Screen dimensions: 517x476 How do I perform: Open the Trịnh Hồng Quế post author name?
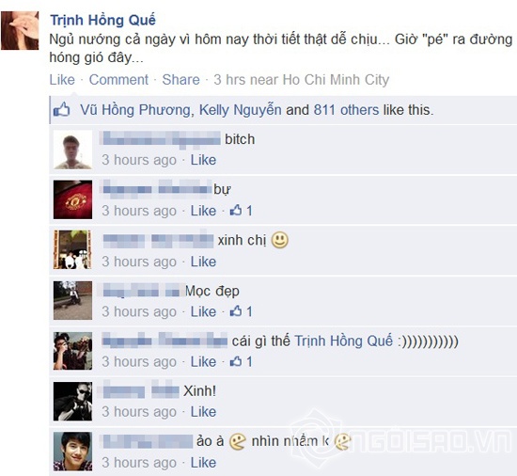click(102, 20)
